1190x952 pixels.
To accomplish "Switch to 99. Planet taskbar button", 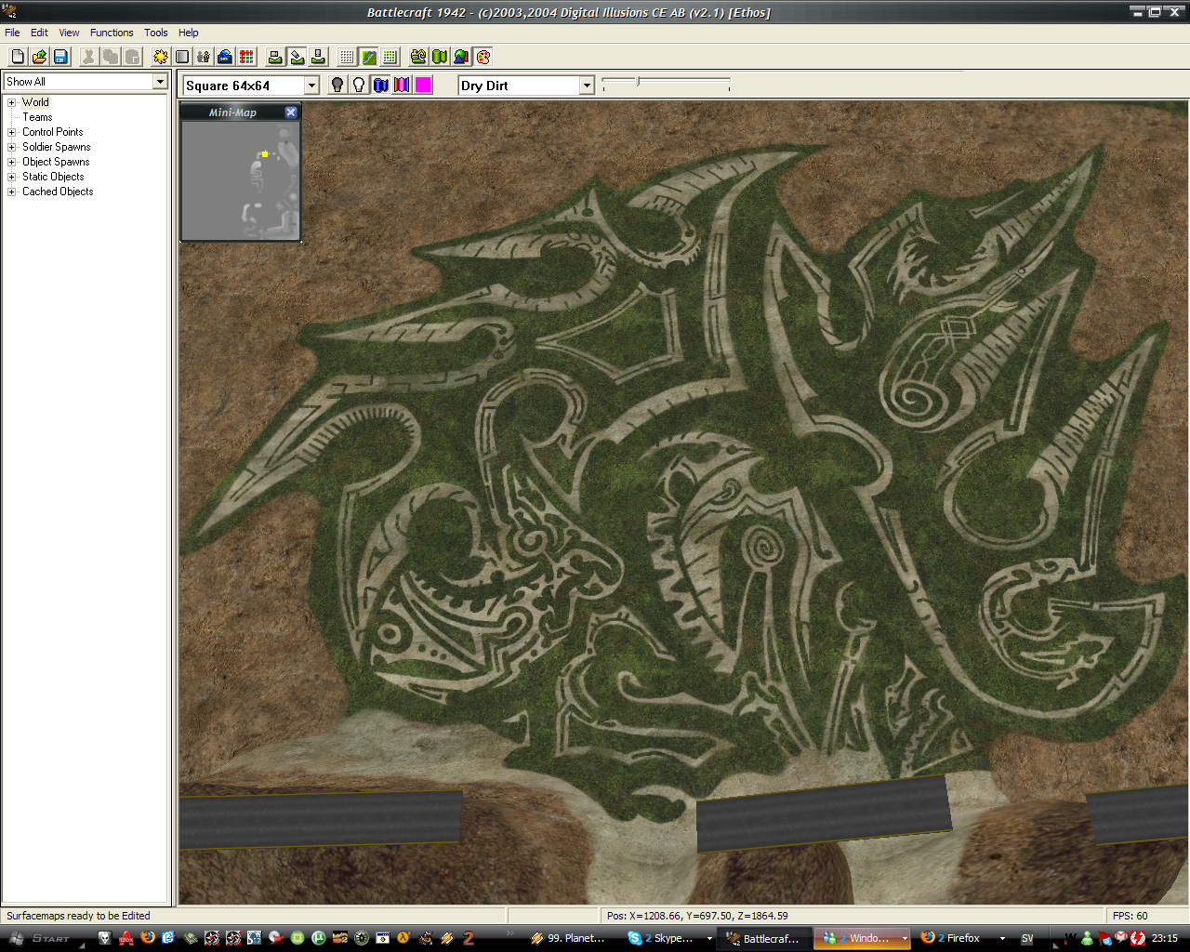I will pos(568,938).
